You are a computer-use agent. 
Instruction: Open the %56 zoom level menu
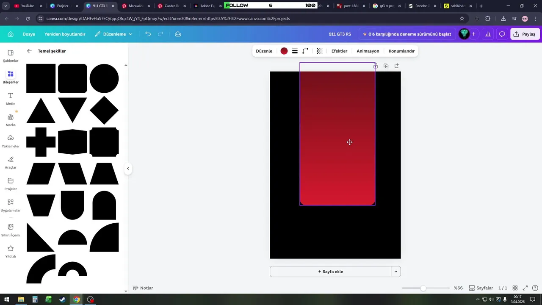(x=458, y=288)
